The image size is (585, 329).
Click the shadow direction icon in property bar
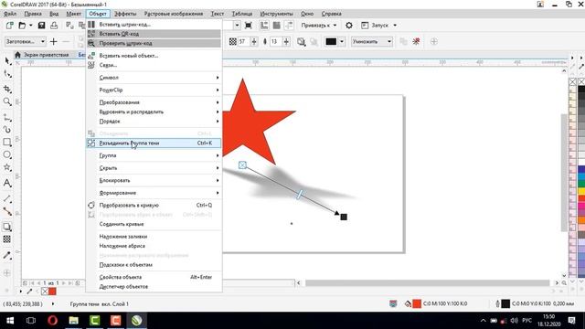click(301, 41)
